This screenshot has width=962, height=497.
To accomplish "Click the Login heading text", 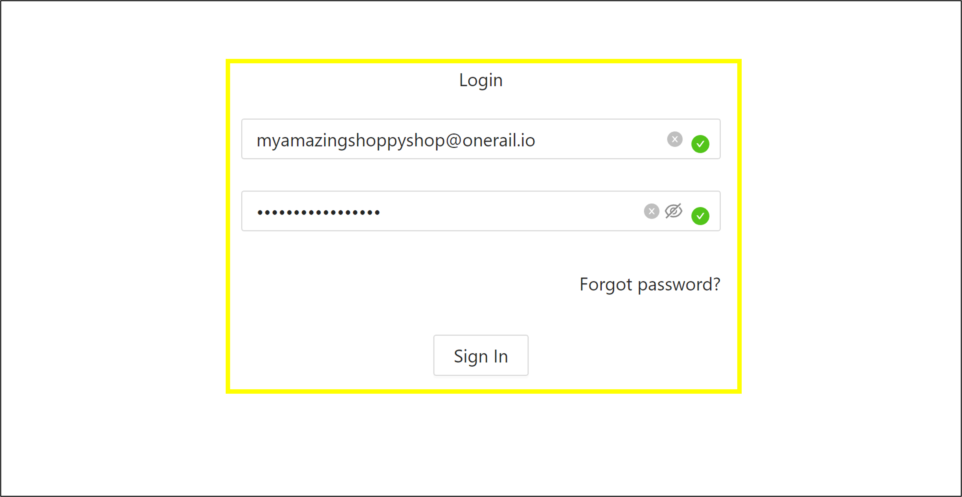I will (x=481, y=80).
